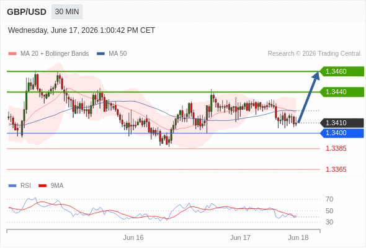Toggle the RSI legend label
The height and width of the screenshot is (248, 366).
click(25, 186)
